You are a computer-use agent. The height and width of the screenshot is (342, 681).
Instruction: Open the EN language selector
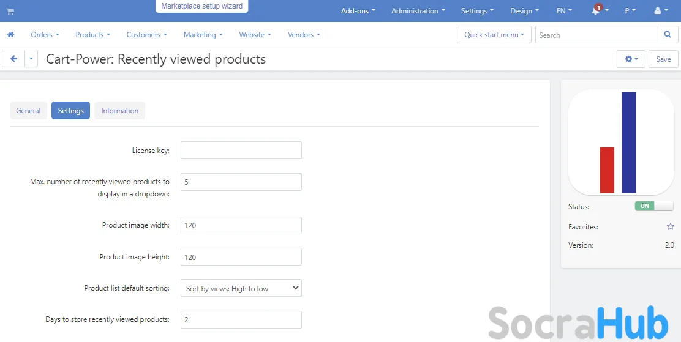[563, 11]
